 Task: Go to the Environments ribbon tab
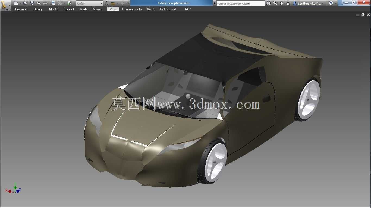[x=132, y=9]
